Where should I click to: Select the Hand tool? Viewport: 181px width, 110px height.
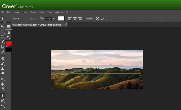click(x=9, y=33)
